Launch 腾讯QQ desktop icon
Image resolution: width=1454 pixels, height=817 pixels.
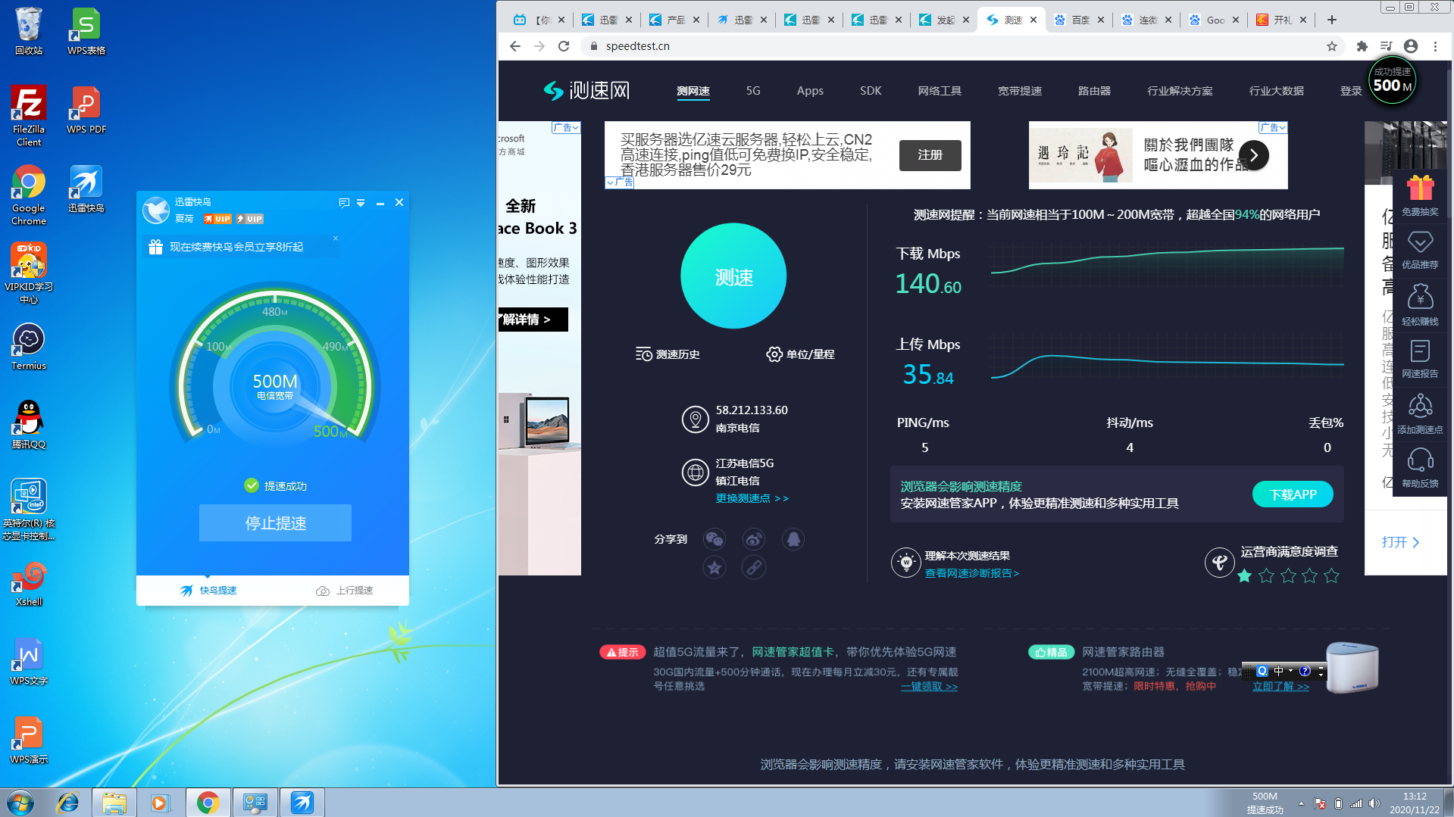tap(29, 425)
